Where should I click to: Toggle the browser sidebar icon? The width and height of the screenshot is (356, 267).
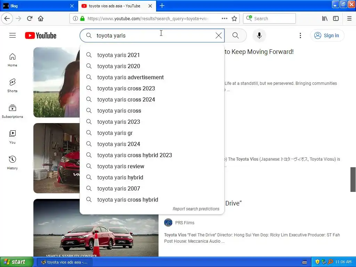(x=336, y=18)
